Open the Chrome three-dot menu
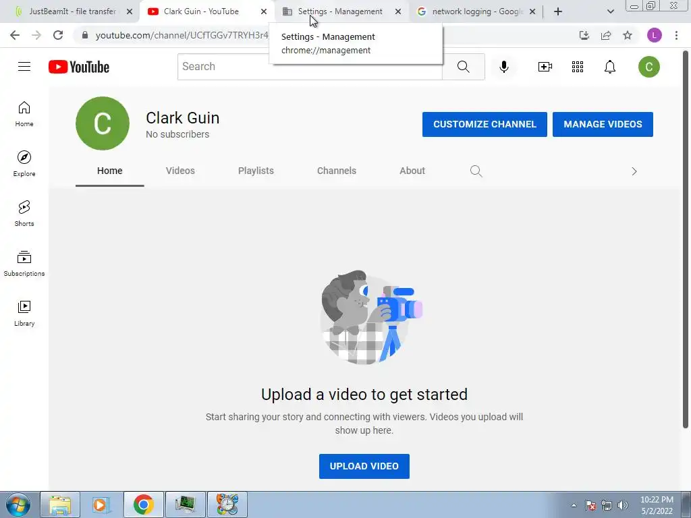691x518 pixels. coord(676,35)
